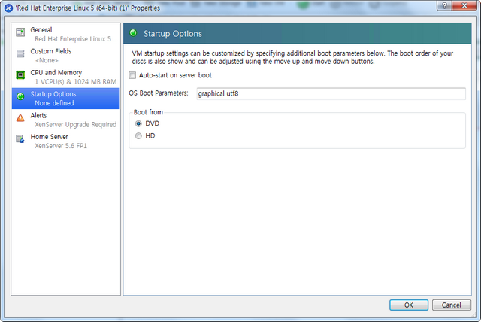Click the XenCenter icon in title bar
Image resolution: width=481 pixels, height=322 pixels.
[8, 8]
